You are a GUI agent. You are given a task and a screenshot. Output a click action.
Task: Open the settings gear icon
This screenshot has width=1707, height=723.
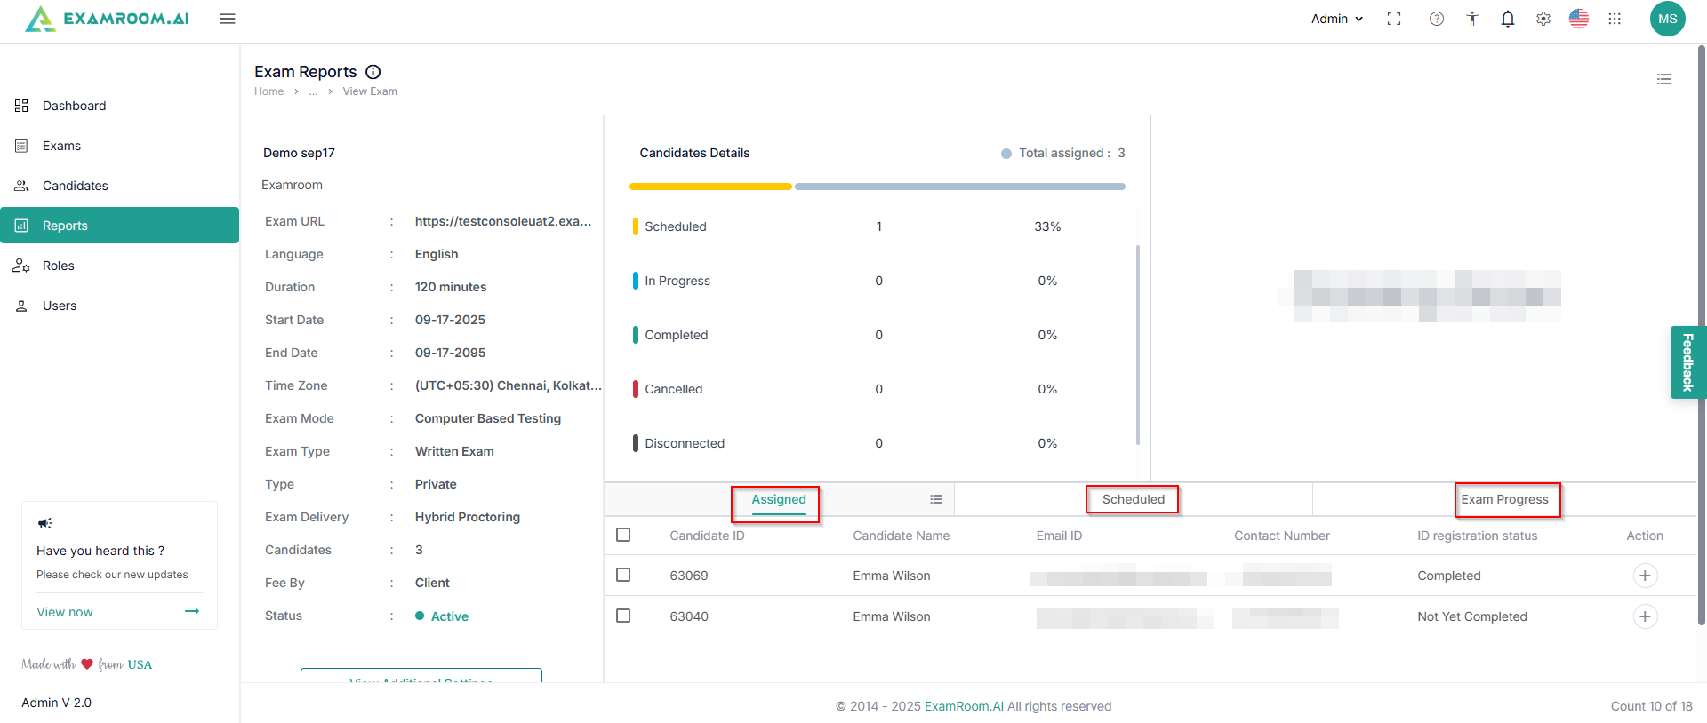tap(1543, 19)
